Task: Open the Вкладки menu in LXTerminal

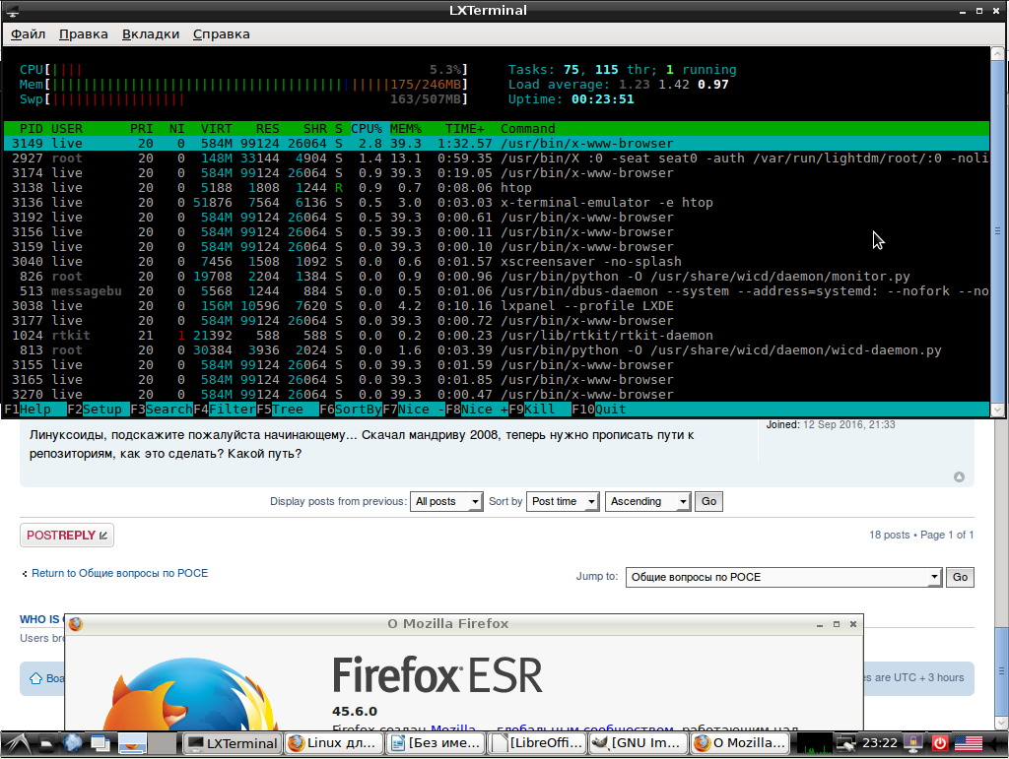Action: click(x=151, y=33)
